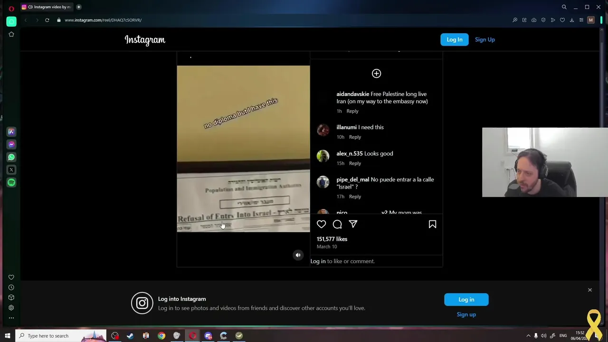Open the Find in page icon
Image resolution: width=608 pixels, height=342 pixels.
pyautogui.click(x=515, y=20)
